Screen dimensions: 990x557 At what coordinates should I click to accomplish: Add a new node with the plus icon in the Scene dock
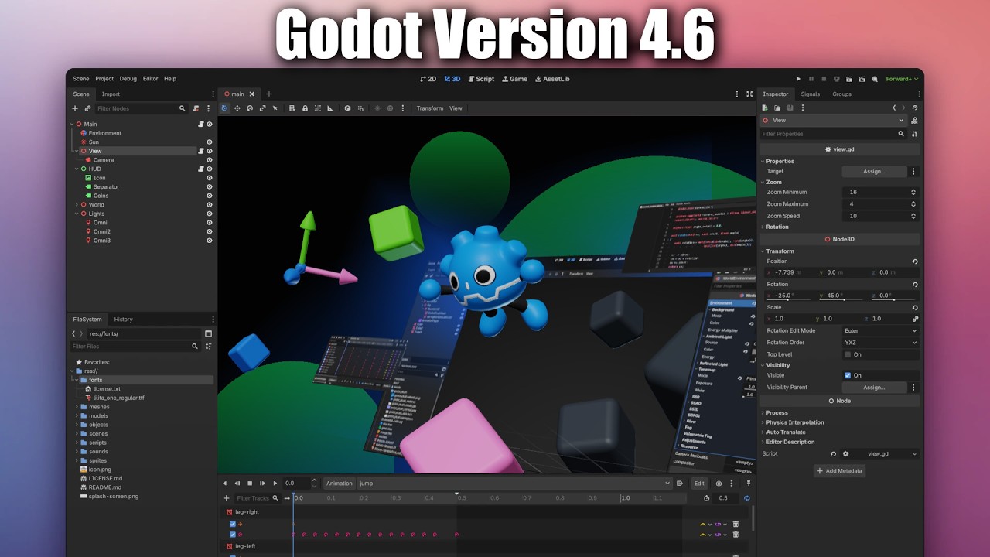pyautogui.click(x=75, y=108)
